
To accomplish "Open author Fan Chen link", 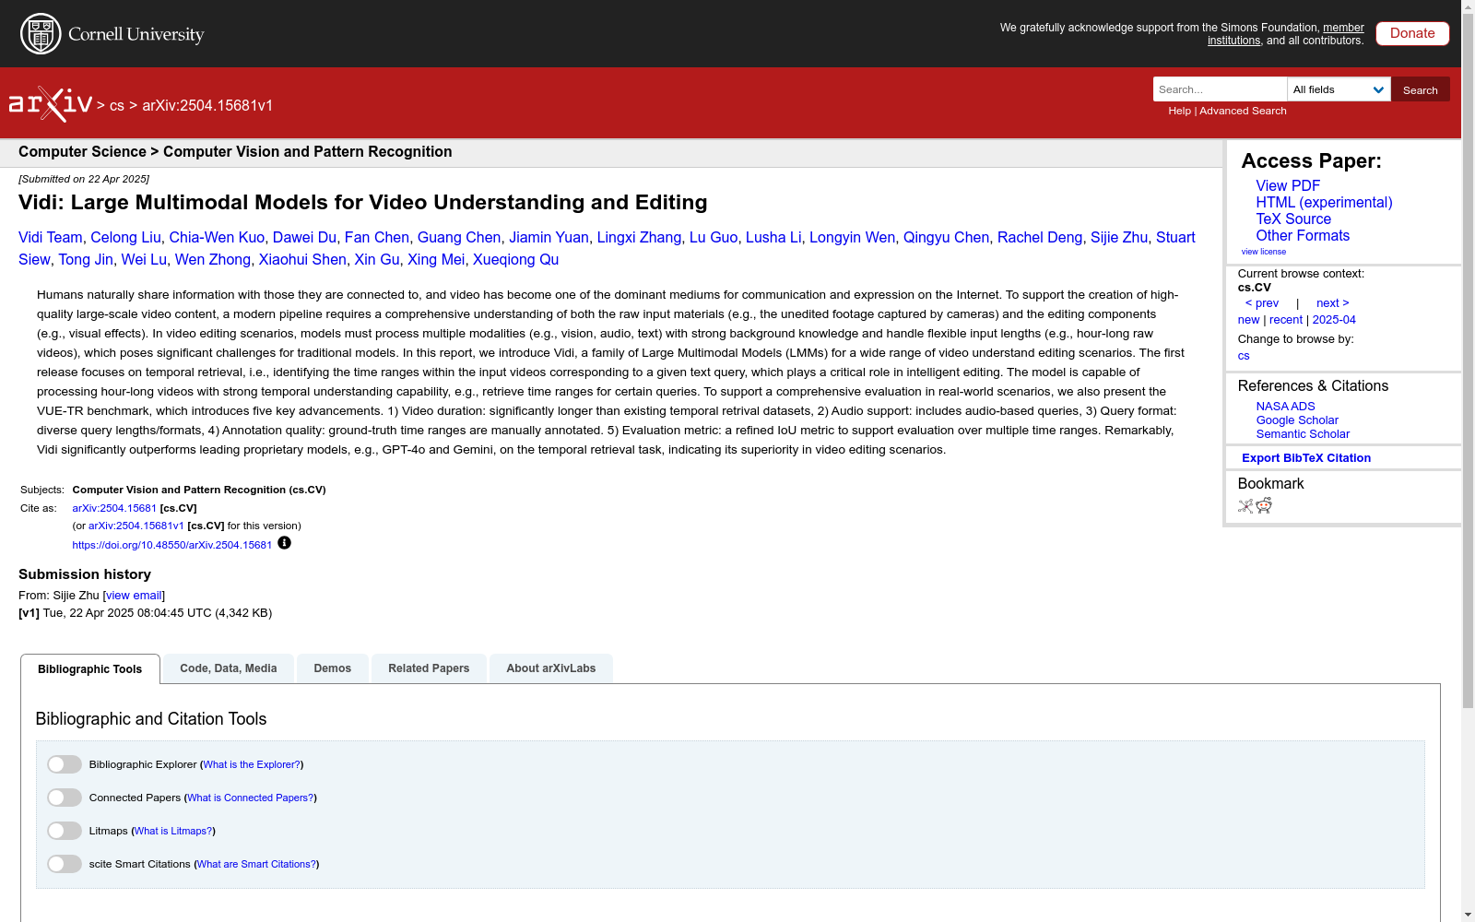I will point(376,238).
